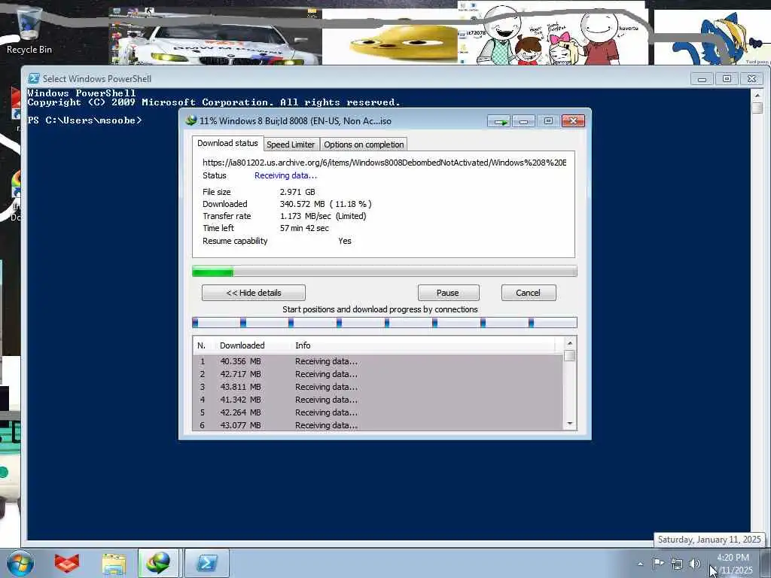Click the connections segment progress bar
771x578 pixels.
(385, 322)
